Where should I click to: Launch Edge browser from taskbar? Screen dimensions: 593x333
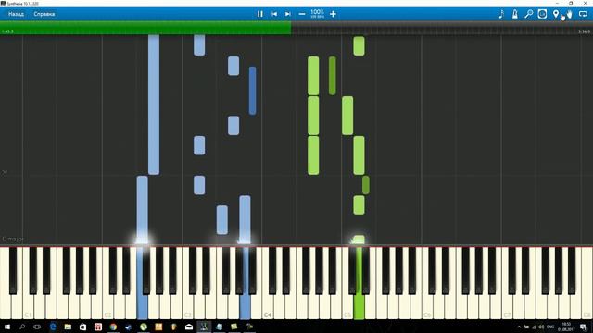tap(53, 327)
